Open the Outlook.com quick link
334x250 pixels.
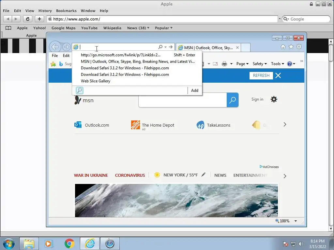92,125
